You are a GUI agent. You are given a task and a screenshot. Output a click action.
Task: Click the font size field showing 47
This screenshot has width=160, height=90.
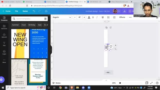pyautogui.click(x=79, y=17)
